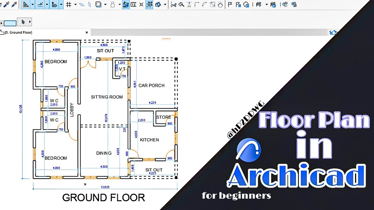Screen dimensions: 374x210
Task: Open the Guide Lines options dropdown arrow
Action: (32, 4)
